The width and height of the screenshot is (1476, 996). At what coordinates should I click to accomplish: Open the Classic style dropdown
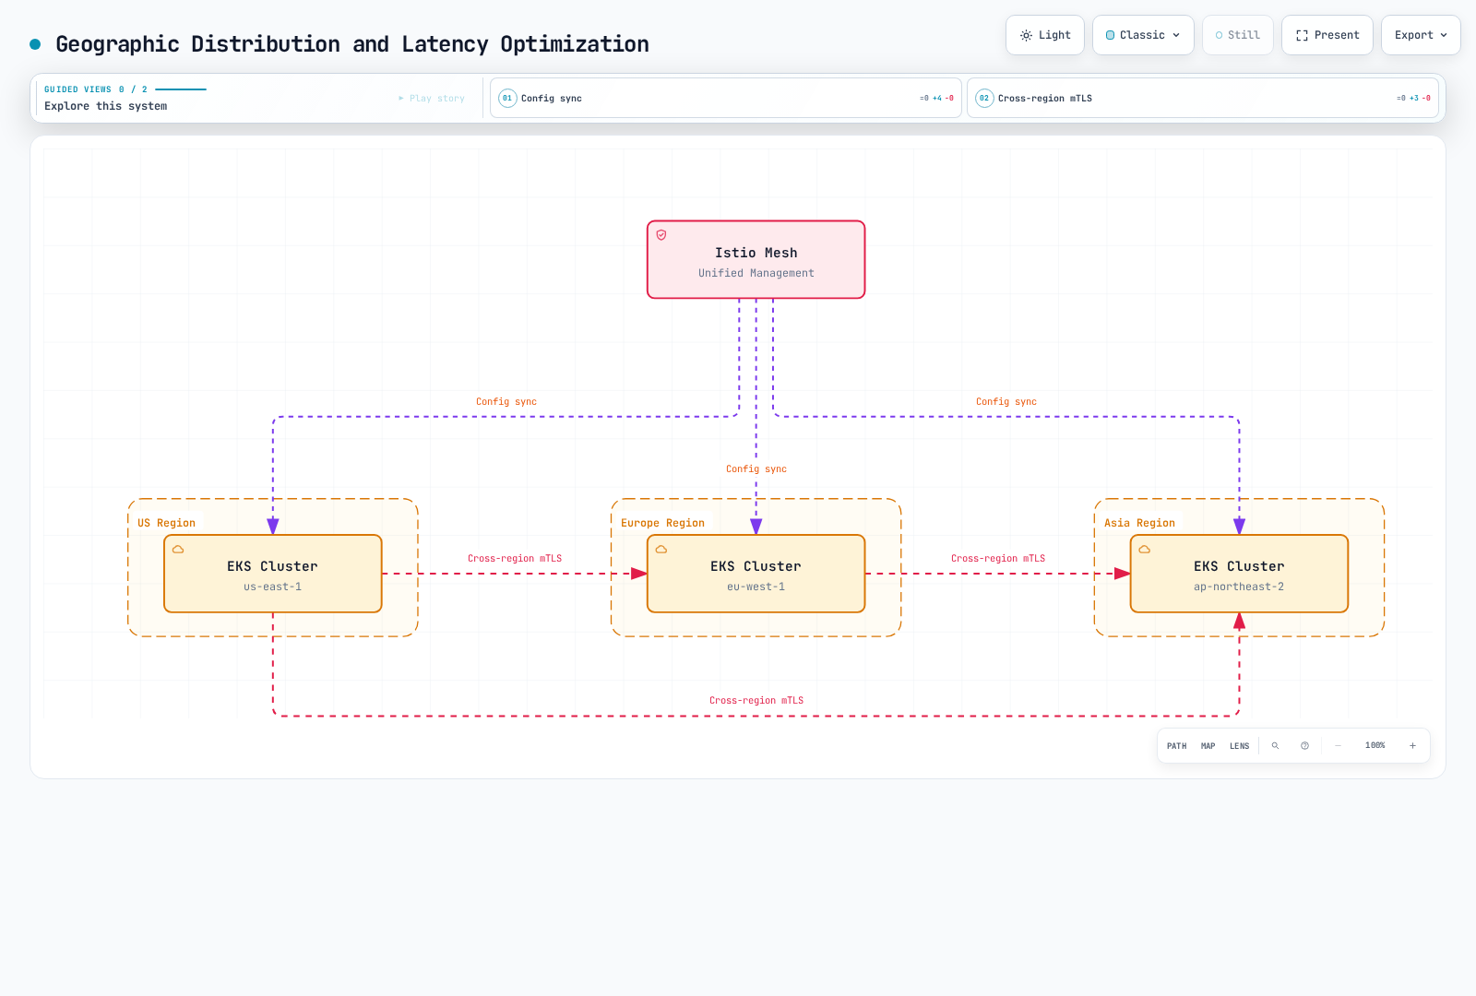pyautogui.click(x=1143, y=35)
